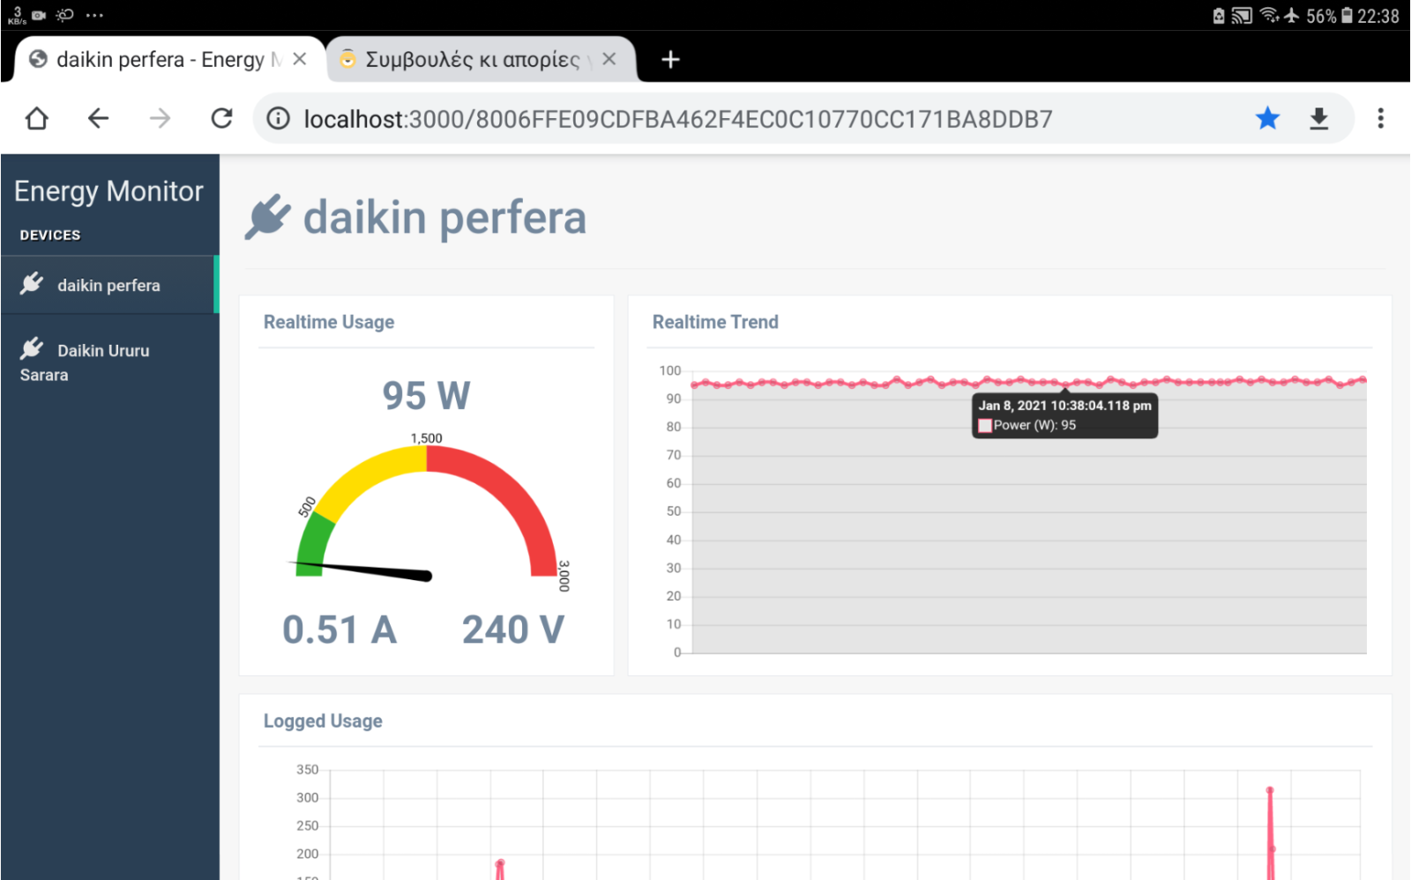
Task: Click the large plug icon in the page heading
Action: [x=268, y=216]
